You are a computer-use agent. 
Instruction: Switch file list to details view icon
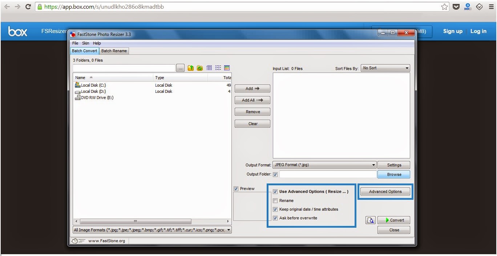(x=209, y=68)
